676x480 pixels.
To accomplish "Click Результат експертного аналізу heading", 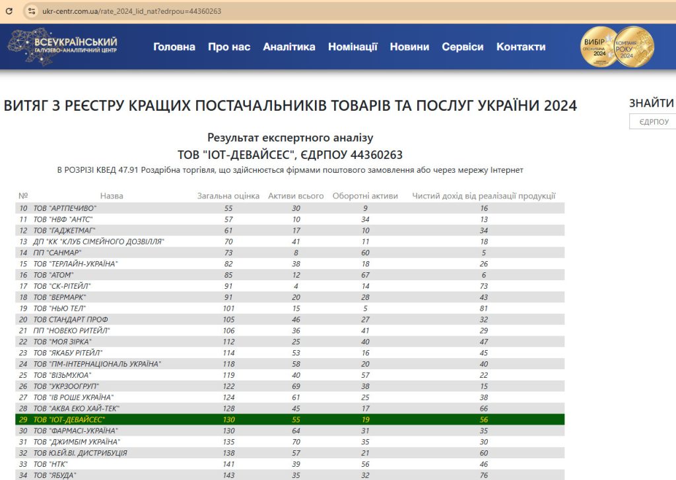I will click(290, 138).
